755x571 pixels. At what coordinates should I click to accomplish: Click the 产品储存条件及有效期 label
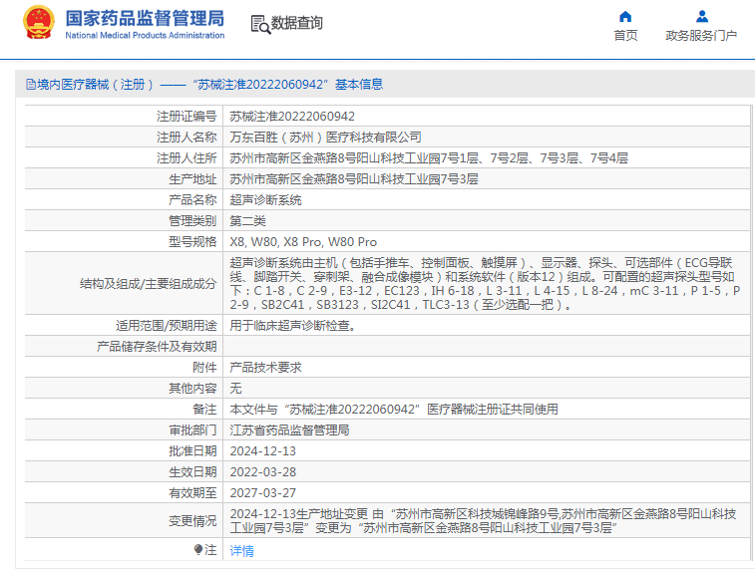[157, 347]
